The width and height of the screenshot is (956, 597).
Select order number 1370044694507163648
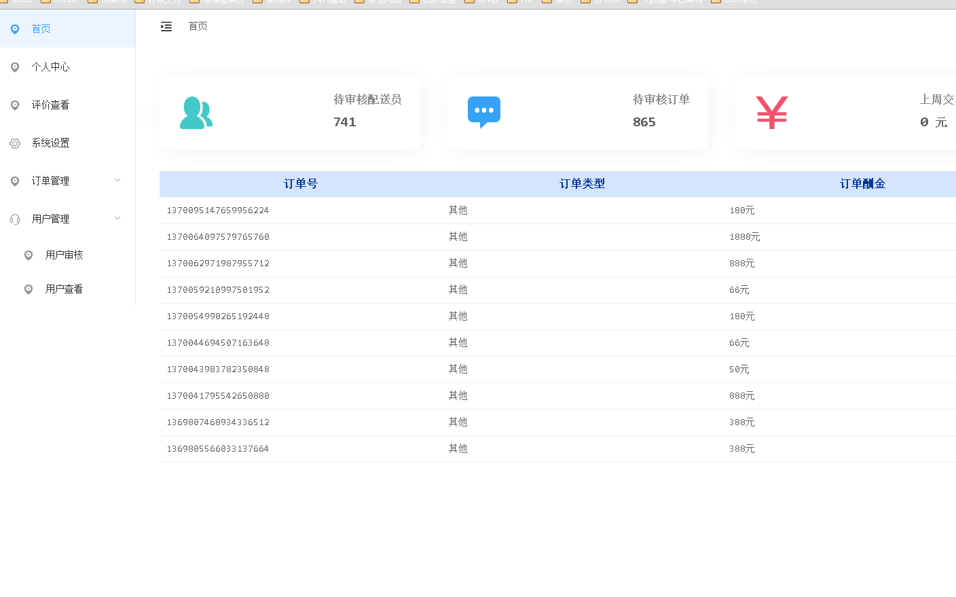point(218,343)
